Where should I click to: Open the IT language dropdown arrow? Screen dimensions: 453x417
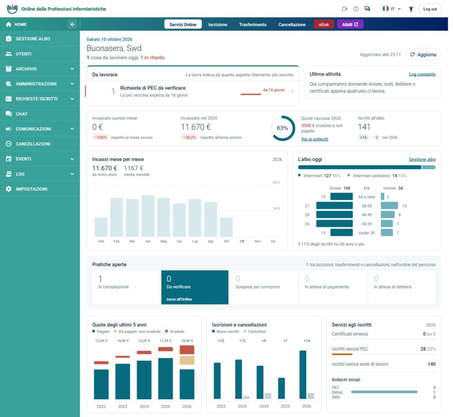coord(399,9)
